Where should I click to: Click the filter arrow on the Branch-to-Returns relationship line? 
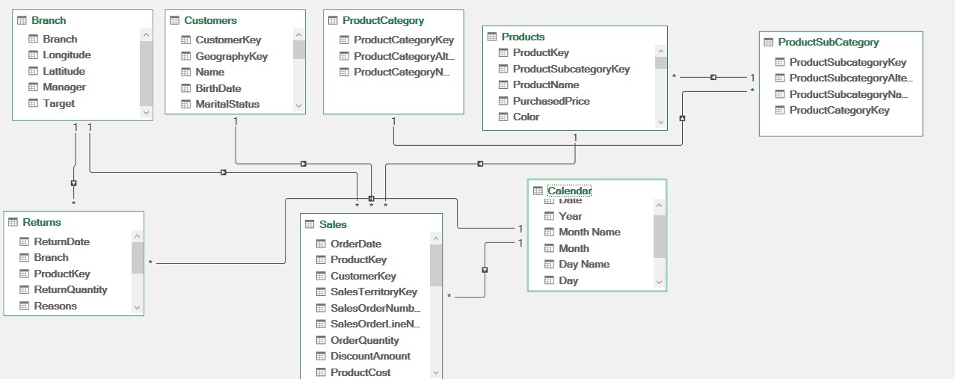point(73,183)
